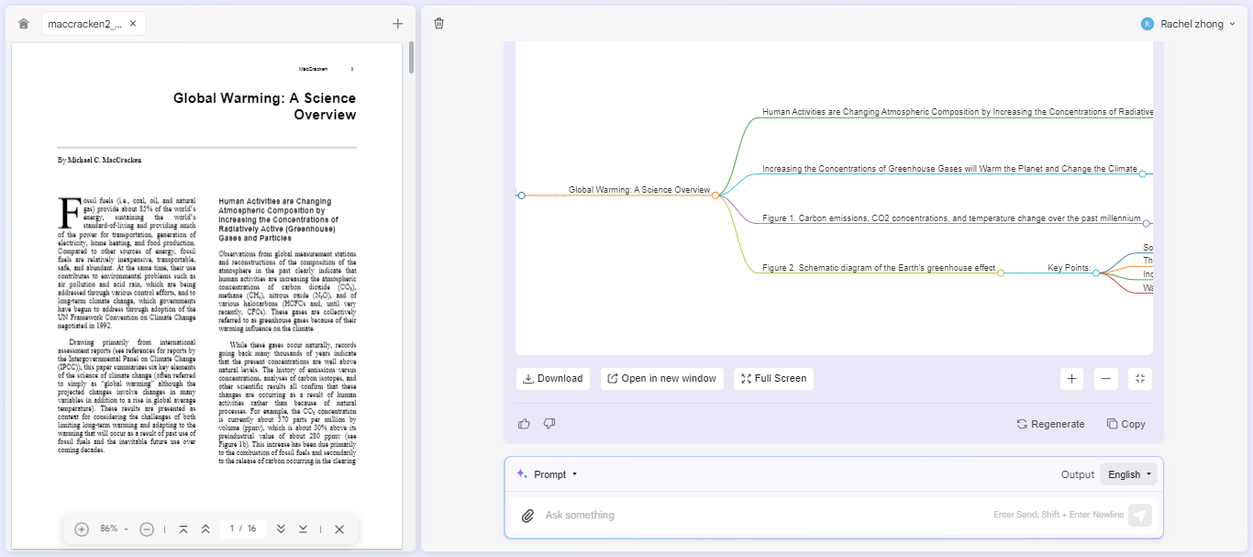This screenshot has height=557, width=1253.
Task: Jump to the last page of the PDF
Action: tap(303, 529)
